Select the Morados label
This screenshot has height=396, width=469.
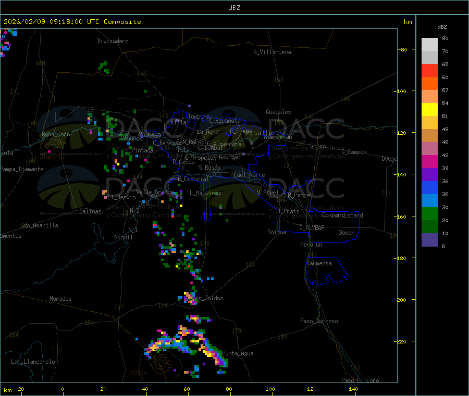click(x=61, y=299)
